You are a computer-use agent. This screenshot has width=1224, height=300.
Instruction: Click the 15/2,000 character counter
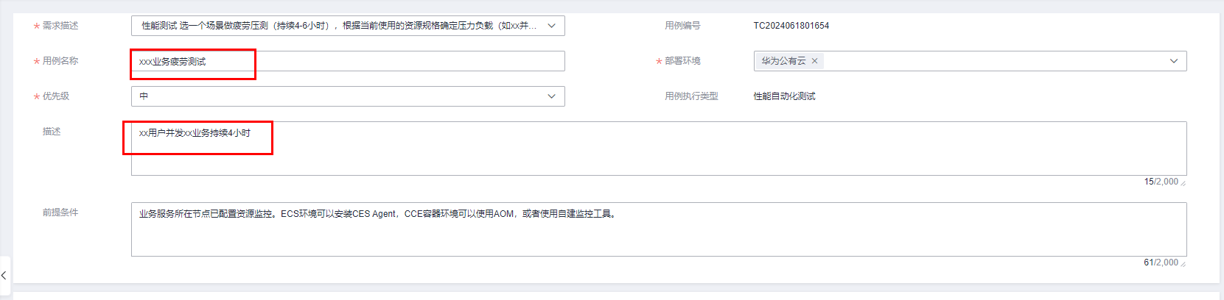[x=1161, y=182]
